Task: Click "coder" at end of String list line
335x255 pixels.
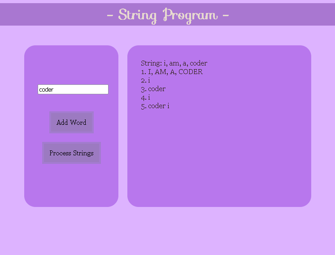Action: [199, 63]
